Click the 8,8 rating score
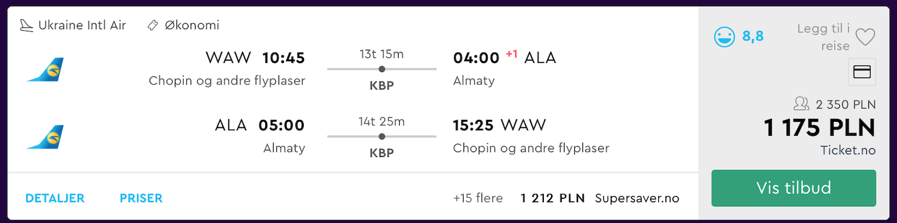897x223 pixels. (753, 36)
